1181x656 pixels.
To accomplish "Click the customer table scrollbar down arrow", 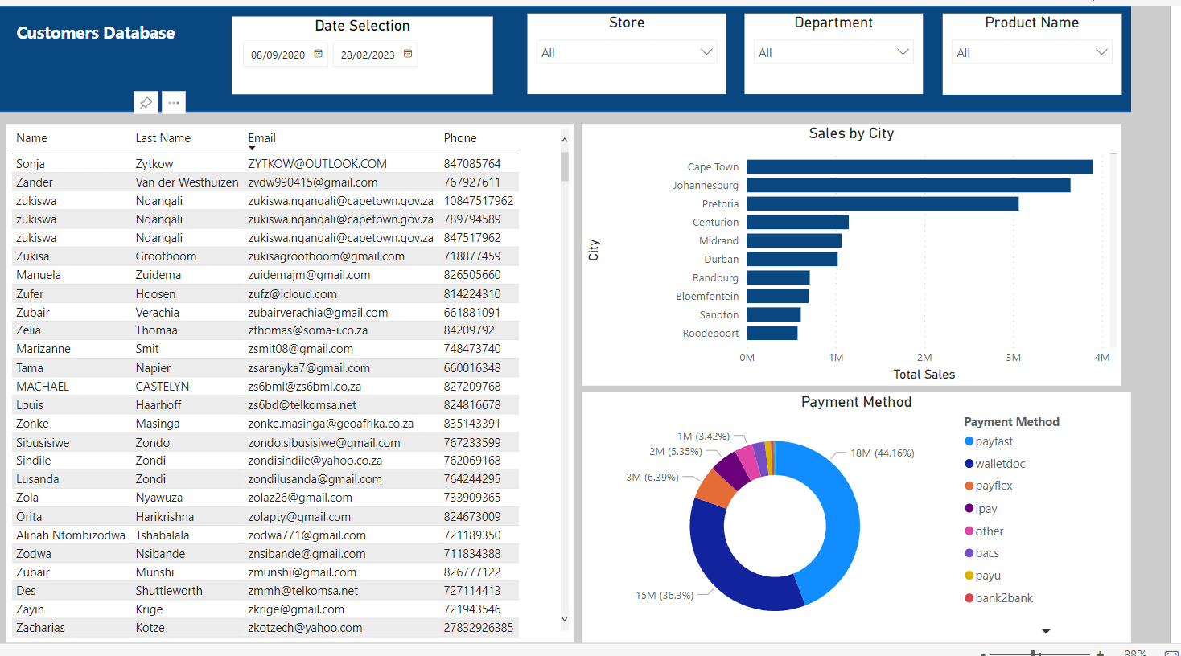I will [564, 619].
